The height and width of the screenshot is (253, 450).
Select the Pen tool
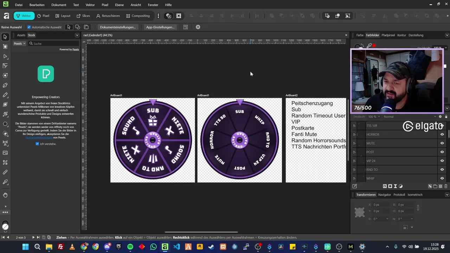[x=5, y=85]
